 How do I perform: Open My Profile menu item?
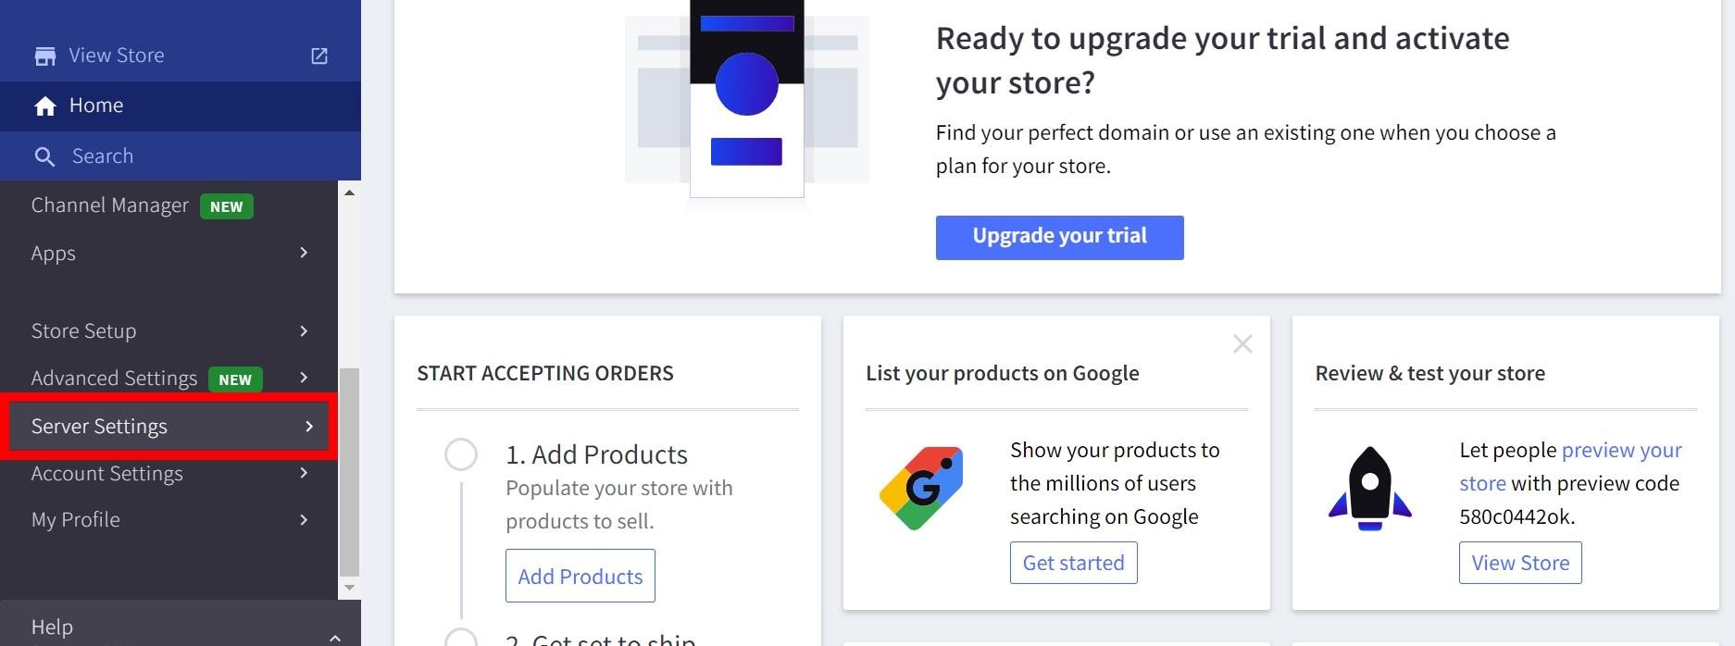[76, 520]
